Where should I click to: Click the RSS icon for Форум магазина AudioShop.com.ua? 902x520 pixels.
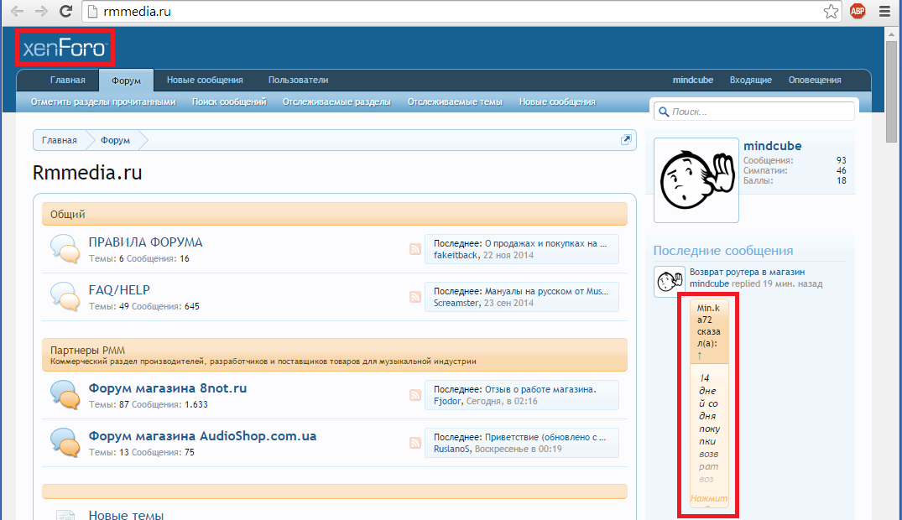415,443
